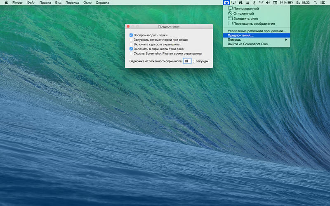
Task: Click the binoculars menu bar icon
Action: coord(240,2)
